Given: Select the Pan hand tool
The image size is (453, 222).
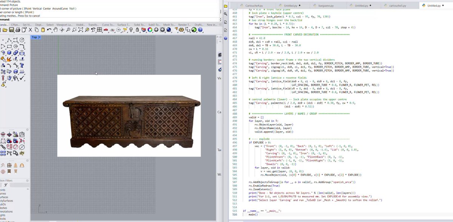Looking at the screenshot, I should (x=55, y=30).
